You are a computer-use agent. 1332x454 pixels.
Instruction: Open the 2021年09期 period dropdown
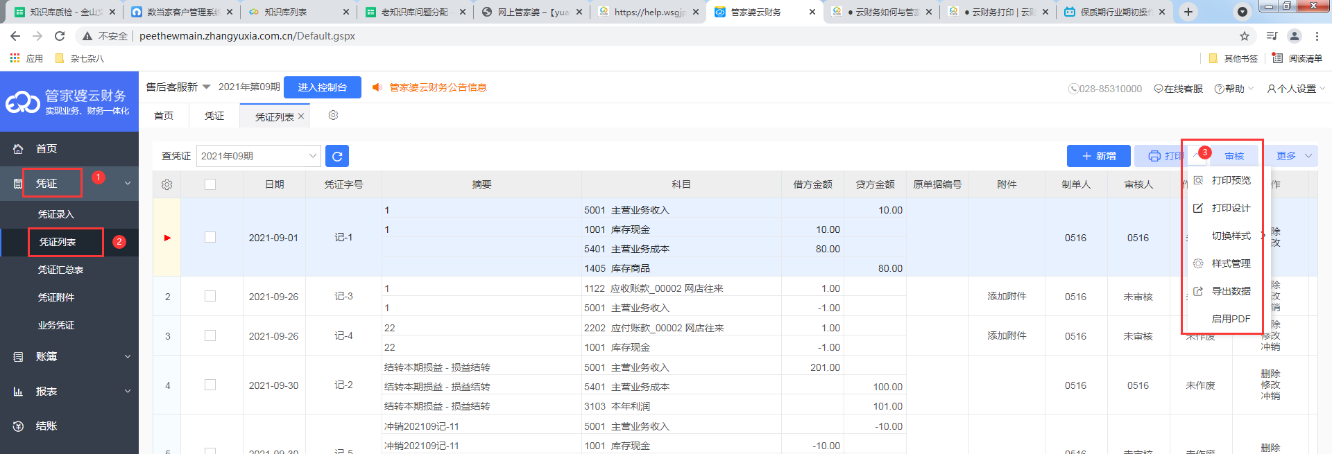(x=258, y=156)
